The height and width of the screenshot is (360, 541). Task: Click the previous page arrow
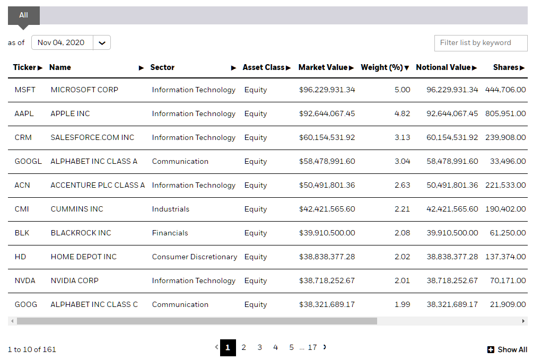coord(217,347)
